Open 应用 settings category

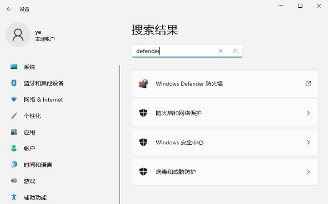29,132
